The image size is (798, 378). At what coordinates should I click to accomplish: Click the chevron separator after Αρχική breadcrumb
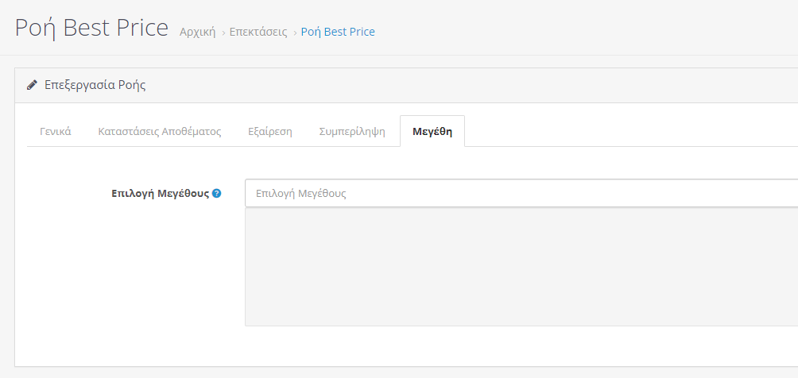tap(223, 33)
